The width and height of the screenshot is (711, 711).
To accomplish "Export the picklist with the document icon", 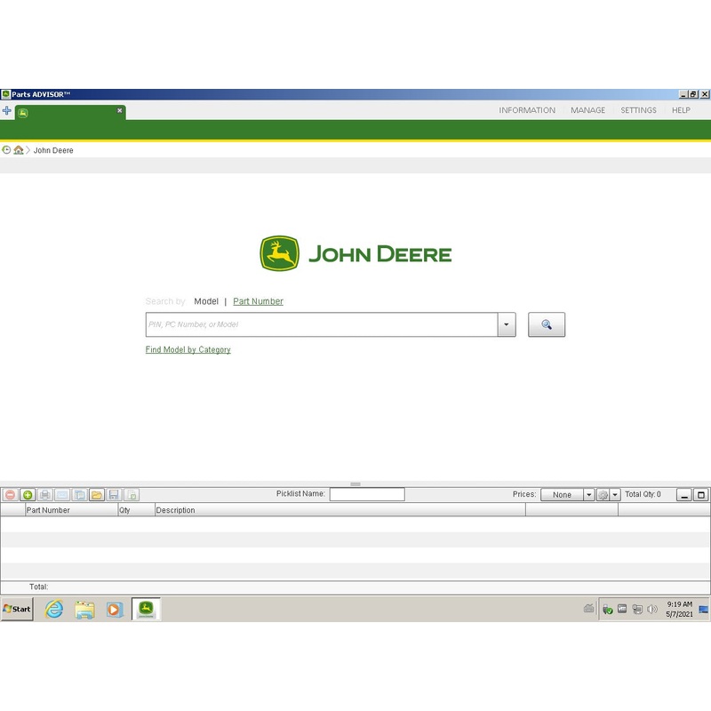I will pos(132,495).
